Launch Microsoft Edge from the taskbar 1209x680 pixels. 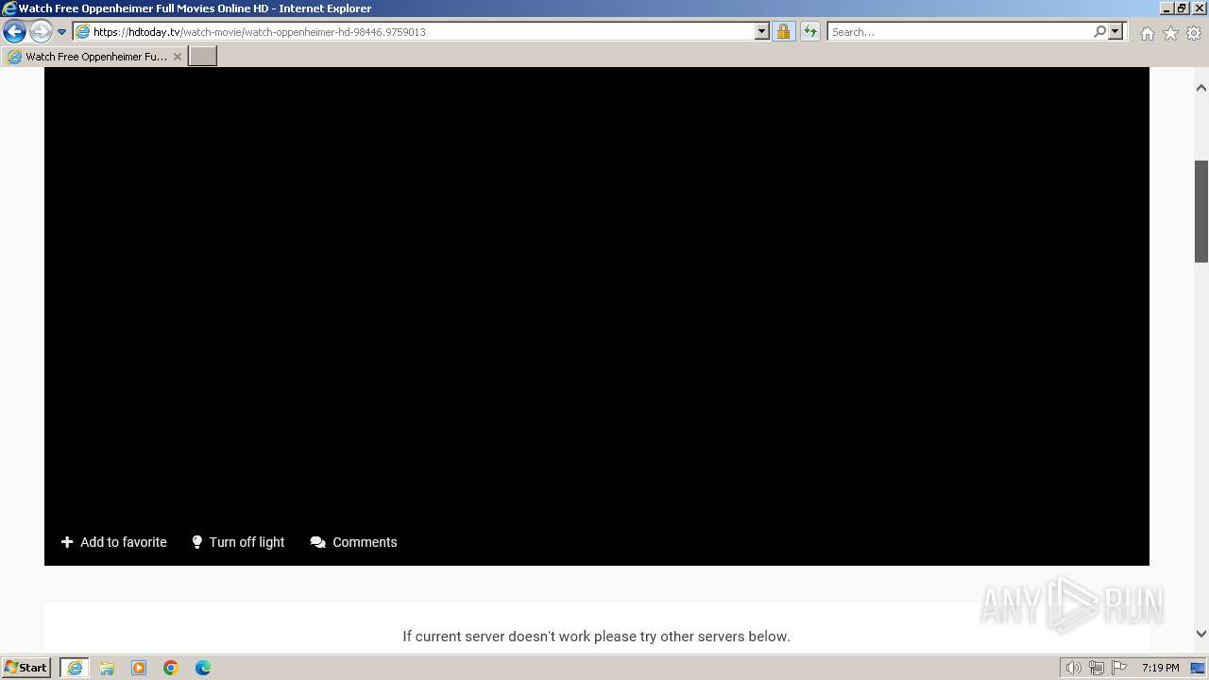click(x=203, y=668)
